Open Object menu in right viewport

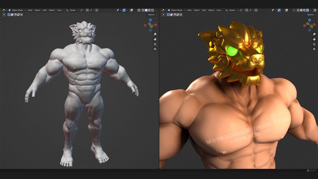click(211, 10)
